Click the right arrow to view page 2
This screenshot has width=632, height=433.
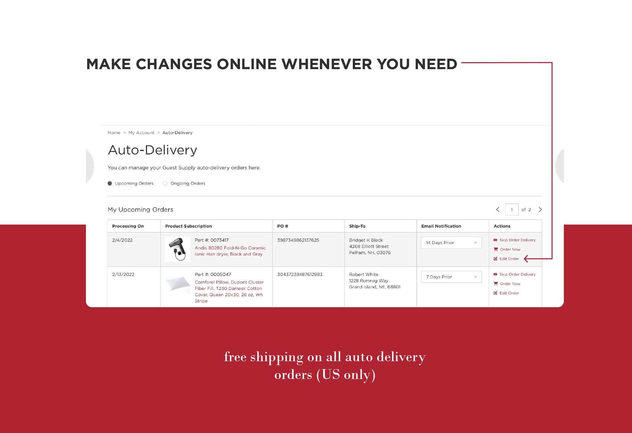click(x=540, y=209)
